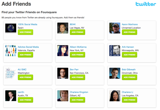
Task: Open the Arik Hanson name link
Action: click(x=128, y=47)
